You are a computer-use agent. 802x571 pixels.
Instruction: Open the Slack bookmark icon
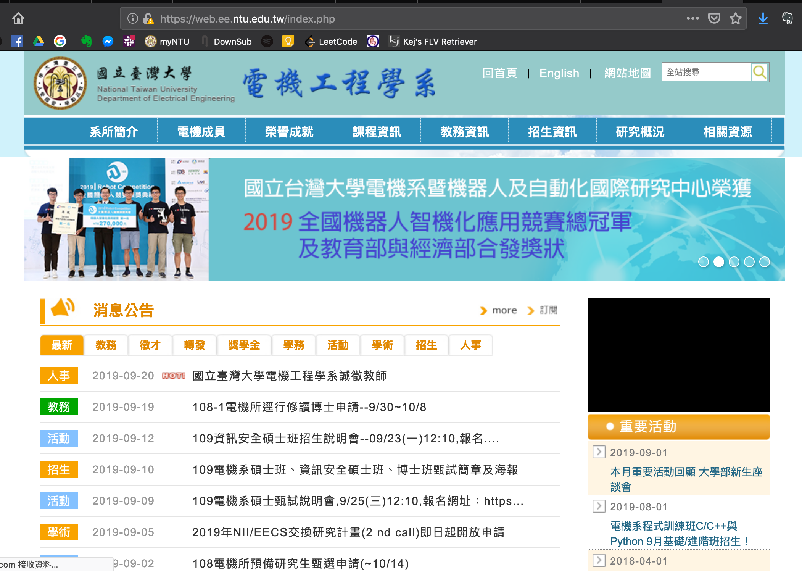point(129,41)
